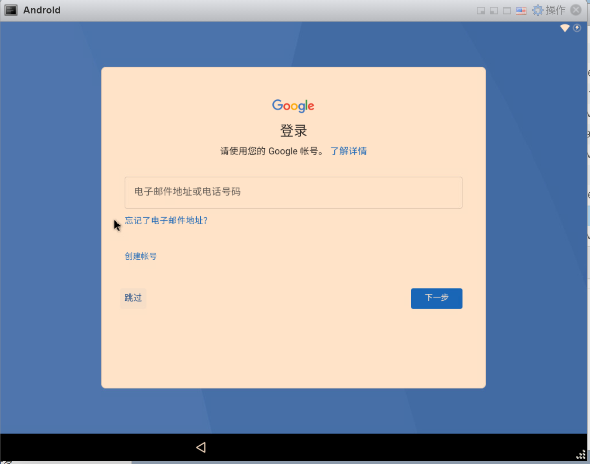
Task: Tap the battery charging status icon
Action: point(577,28)
